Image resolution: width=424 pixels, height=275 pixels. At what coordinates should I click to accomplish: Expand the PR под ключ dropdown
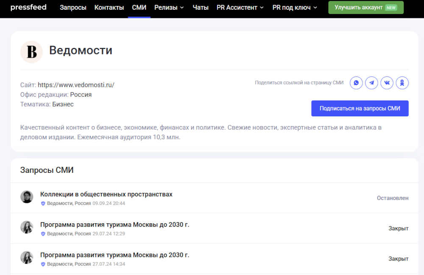coord(295,8)
